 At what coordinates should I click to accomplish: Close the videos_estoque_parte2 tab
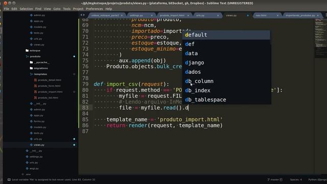tap(122, 15)
